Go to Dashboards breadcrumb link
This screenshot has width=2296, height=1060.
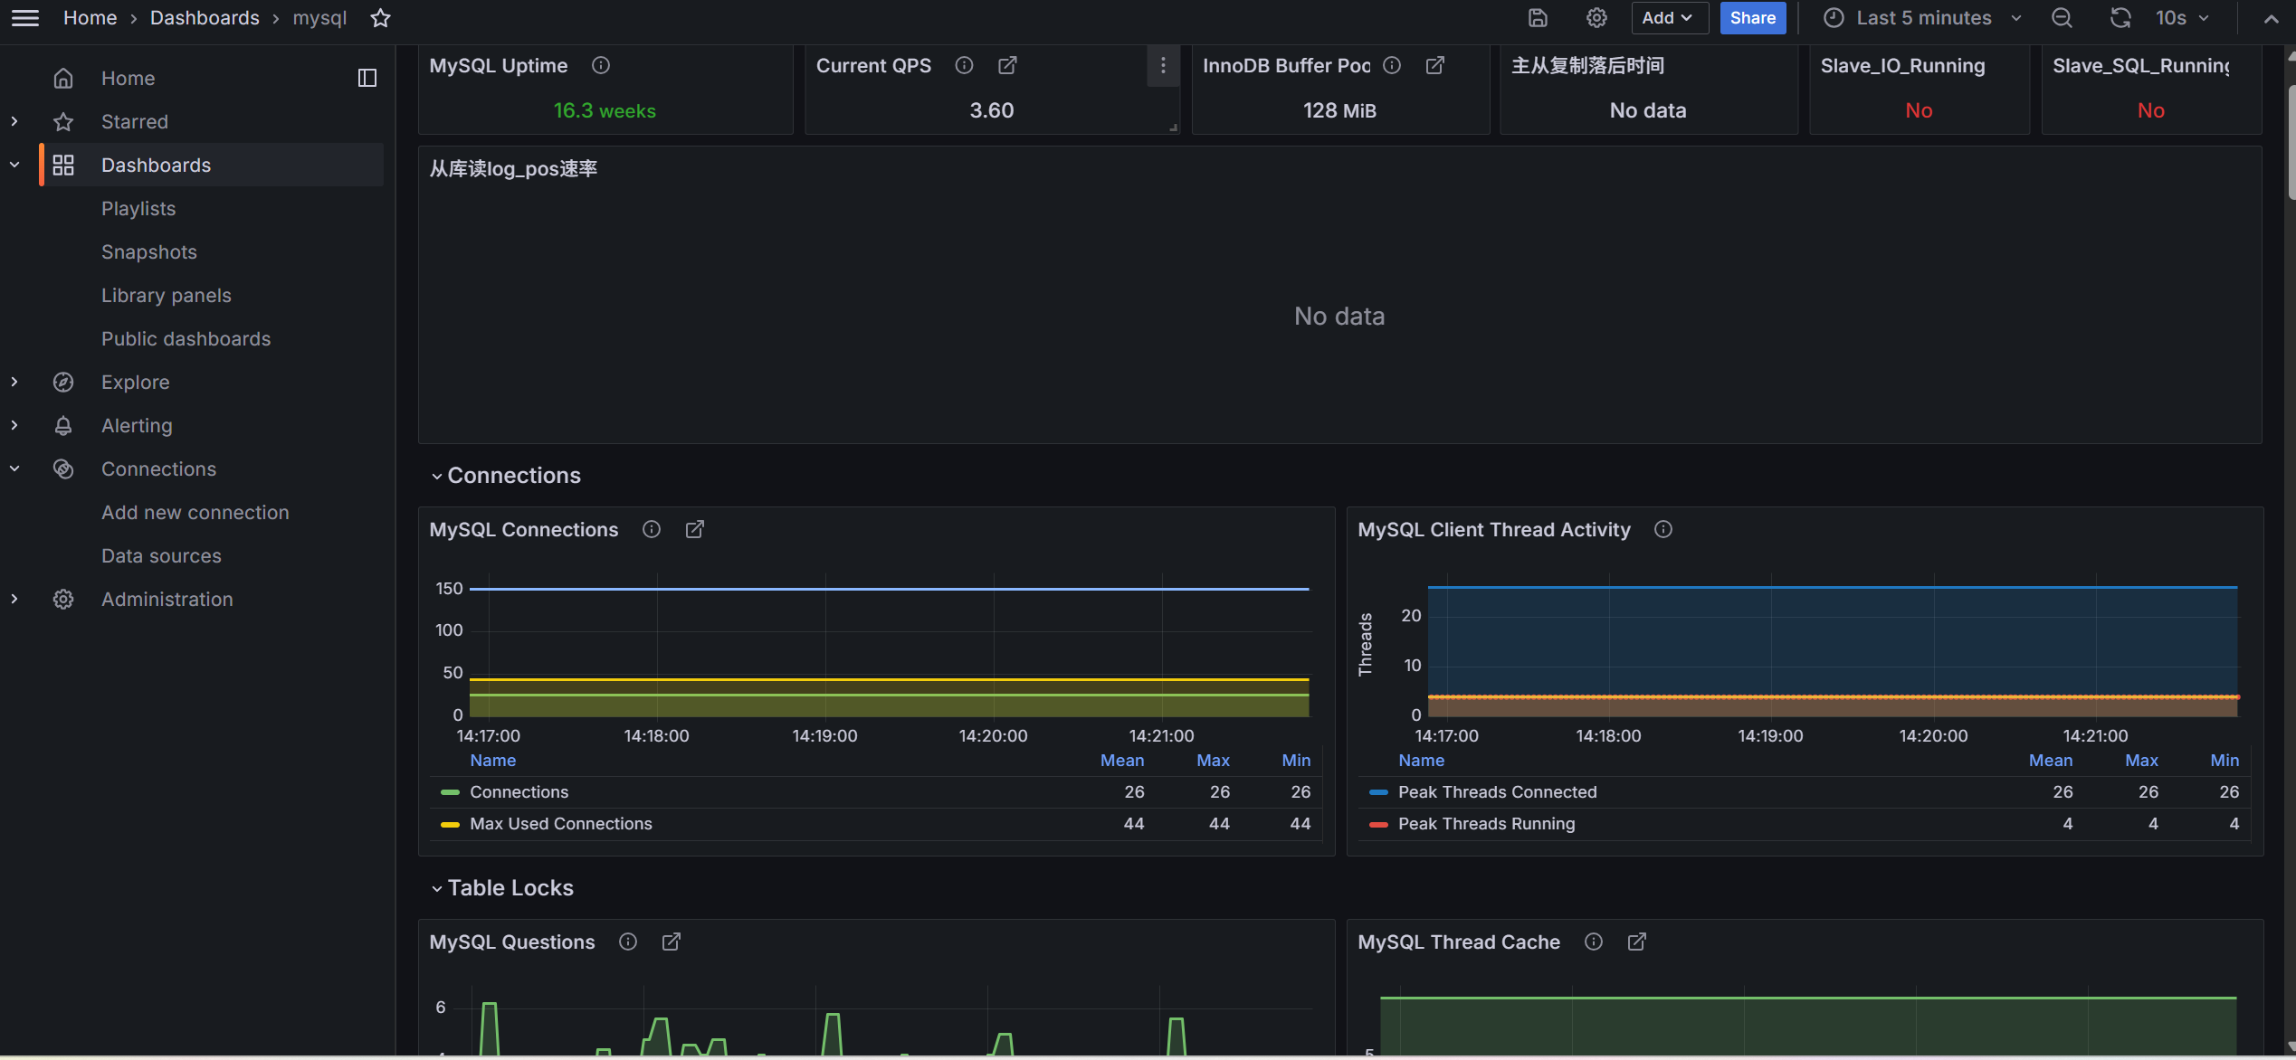205,18
